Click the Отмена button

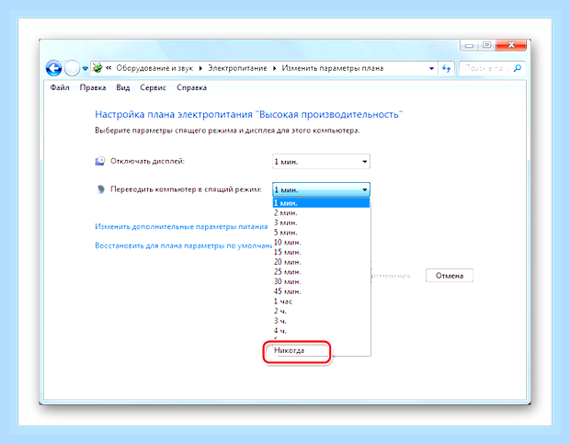click(x=450, y=276)
